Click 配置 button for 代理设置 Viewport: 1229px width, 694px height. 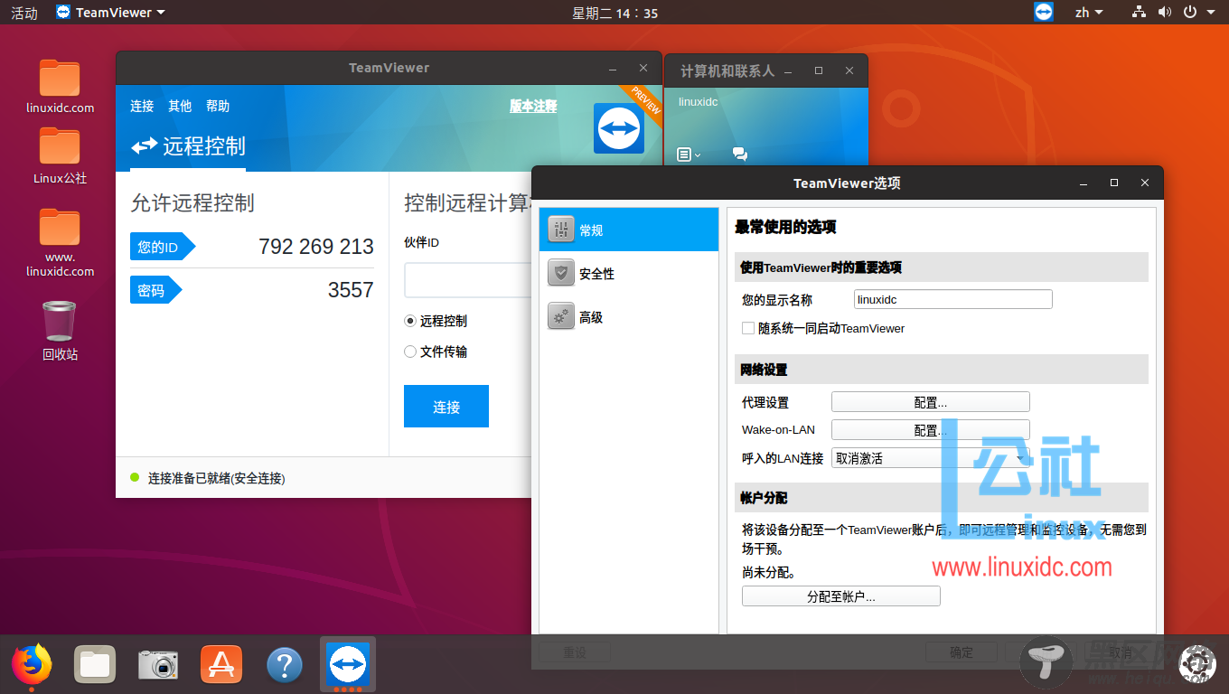pos(931,402)
